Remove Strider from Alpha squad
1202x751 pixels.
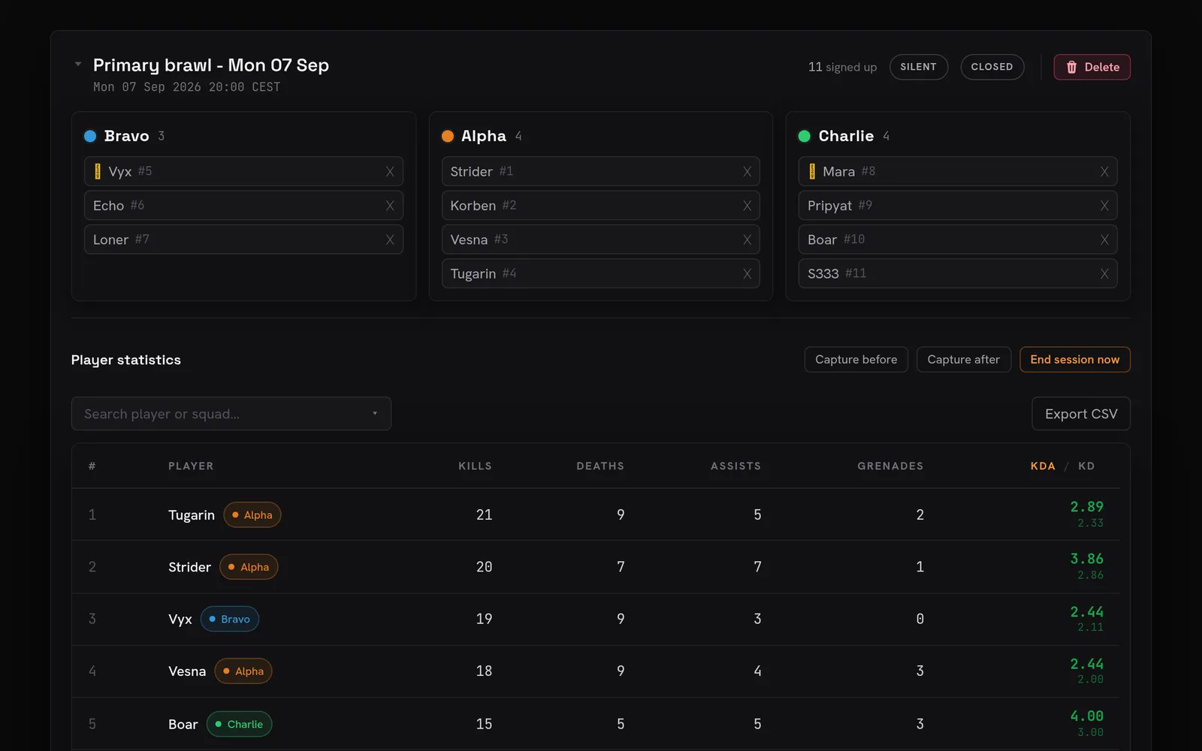pyautogui.click(x=747, y=171)
